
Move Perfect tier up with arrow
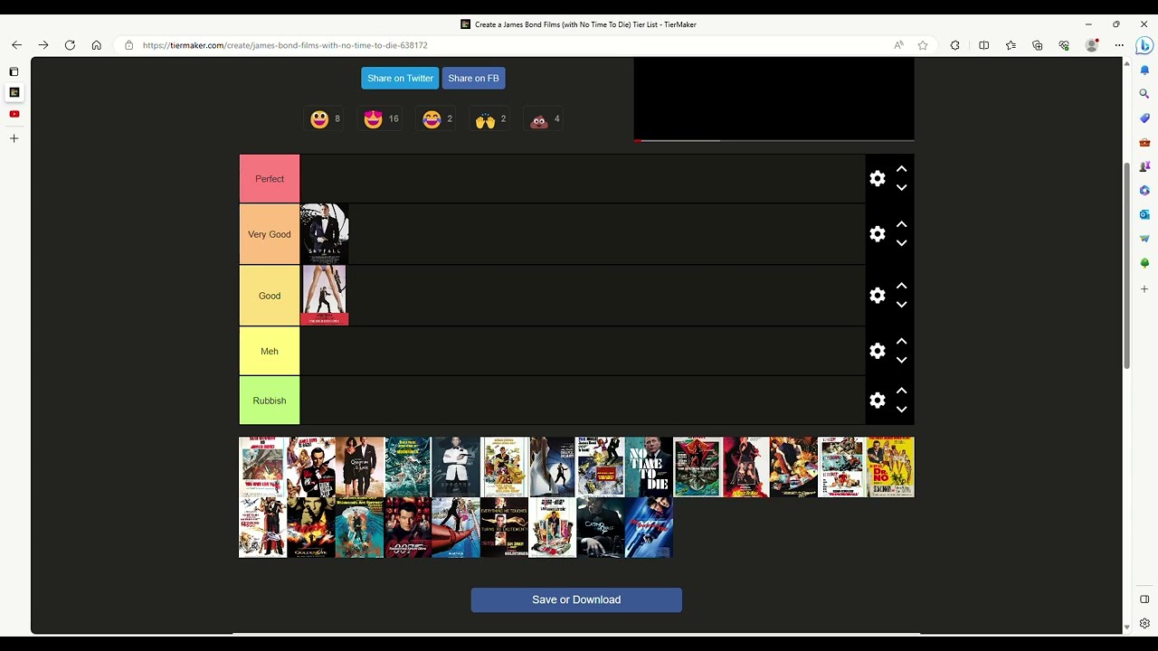[901, 169]
